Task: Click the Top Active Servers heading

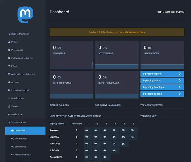Action: tap(151, 105)
